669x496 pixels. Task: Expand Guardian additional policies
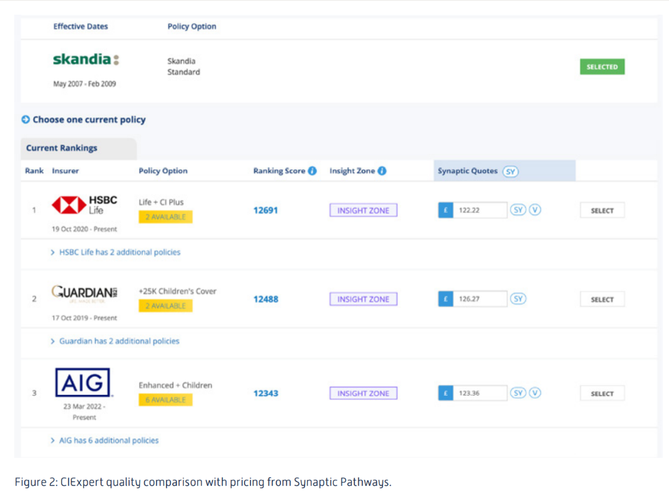115,341
